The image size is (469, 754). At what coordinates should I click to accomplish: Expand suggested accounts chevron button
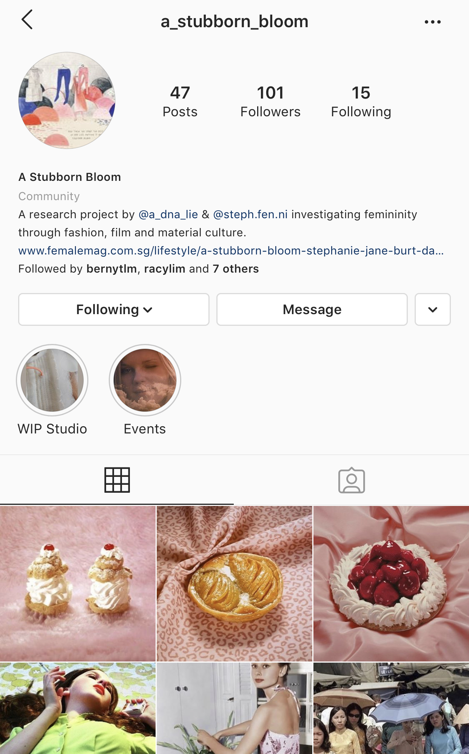pos(432,309)
